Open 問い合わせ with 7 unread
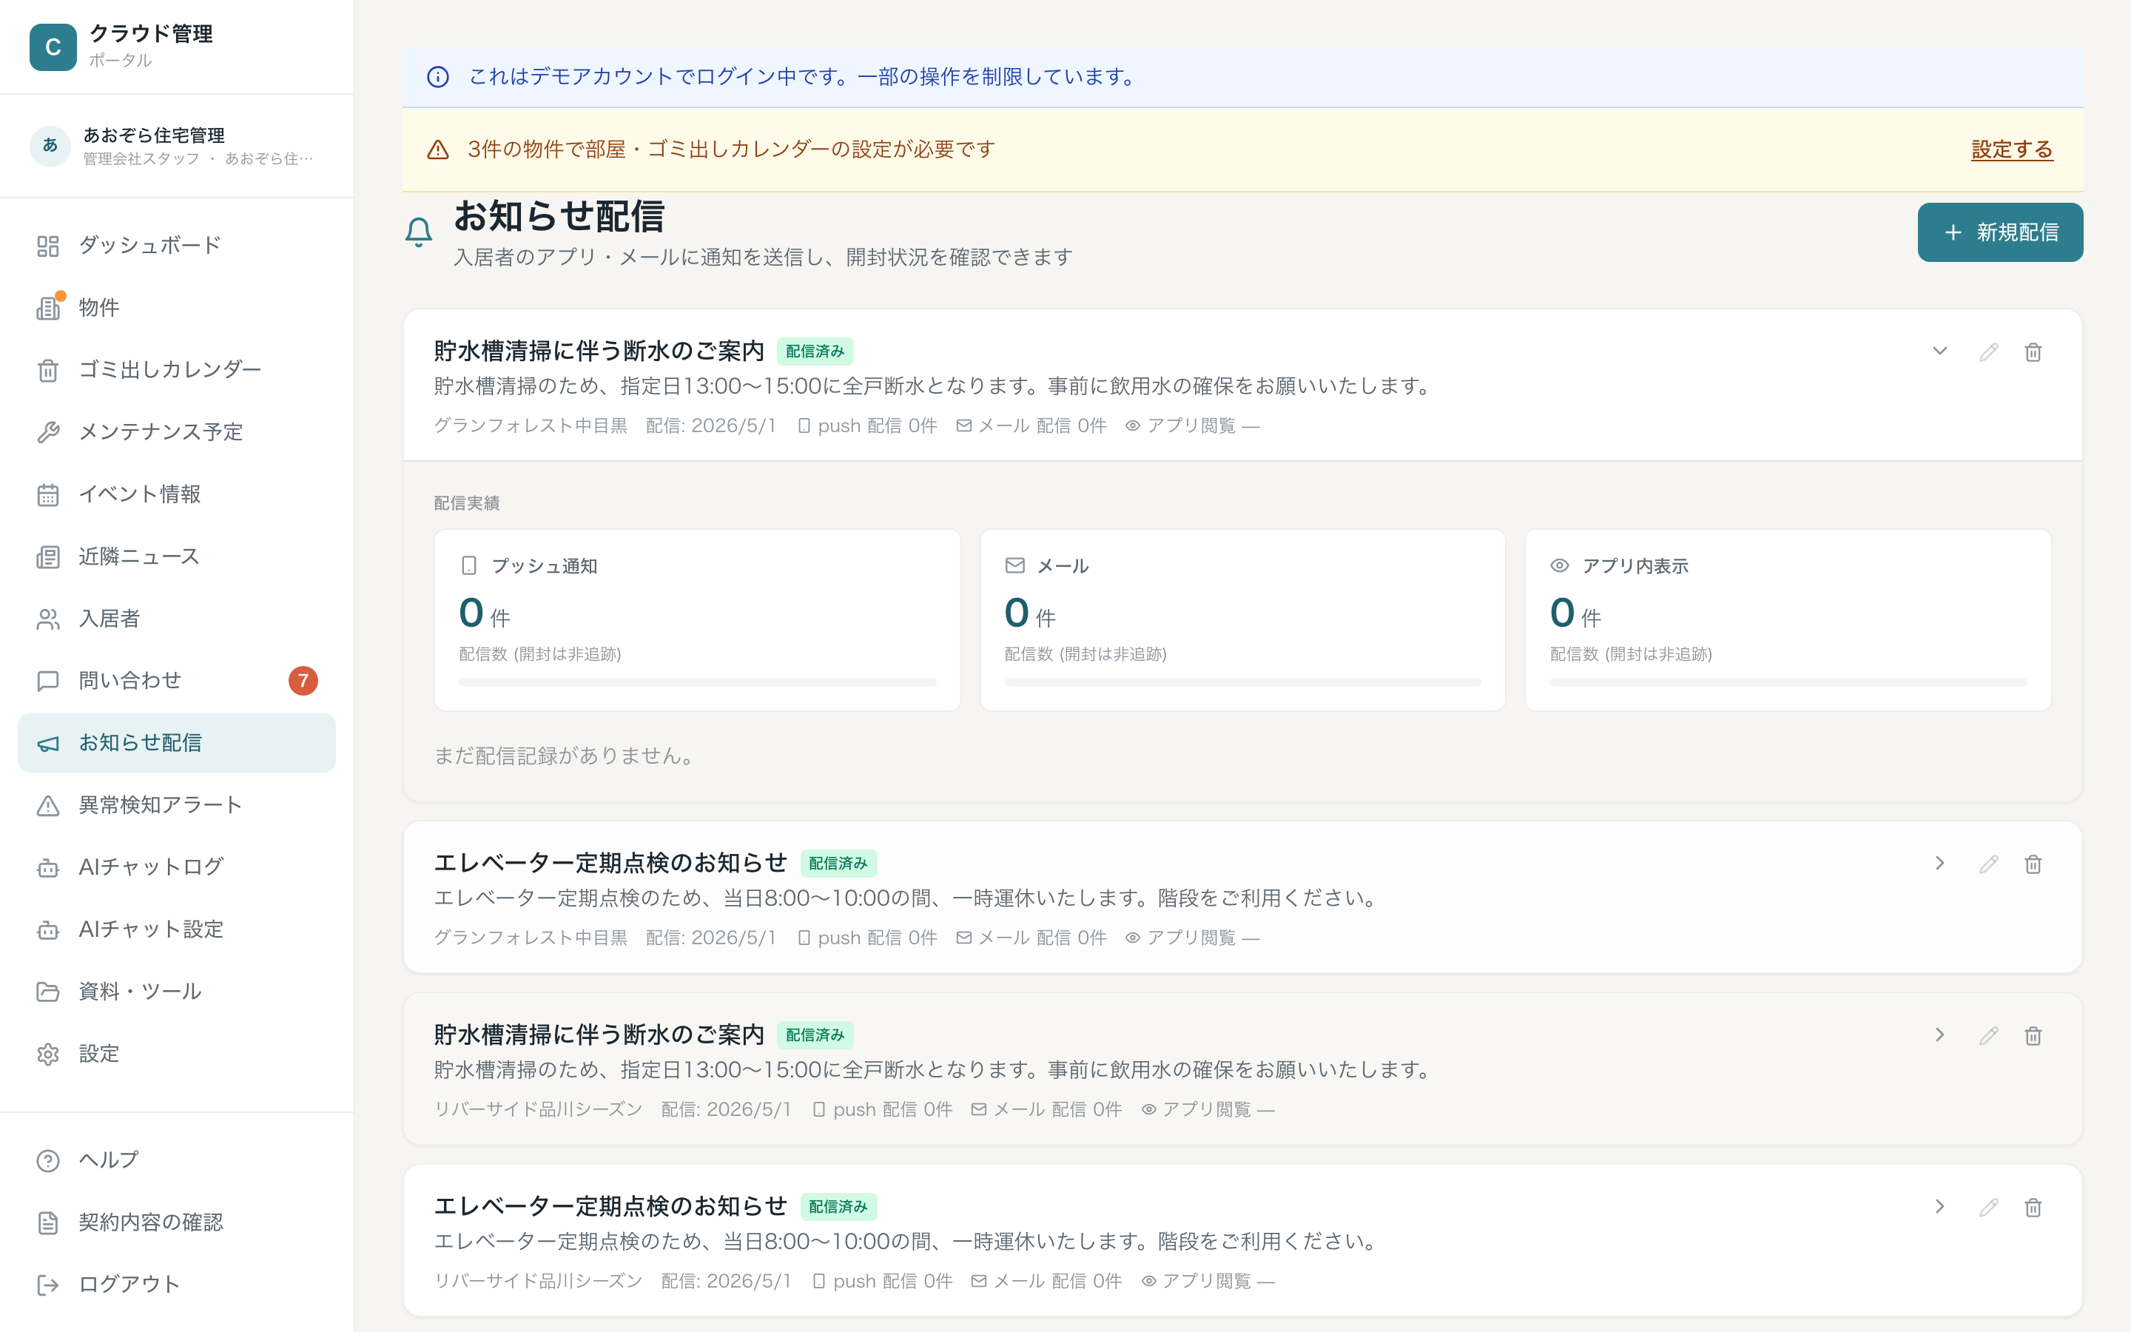Viewport: 2131px width, 1332px height. (176, 681)
